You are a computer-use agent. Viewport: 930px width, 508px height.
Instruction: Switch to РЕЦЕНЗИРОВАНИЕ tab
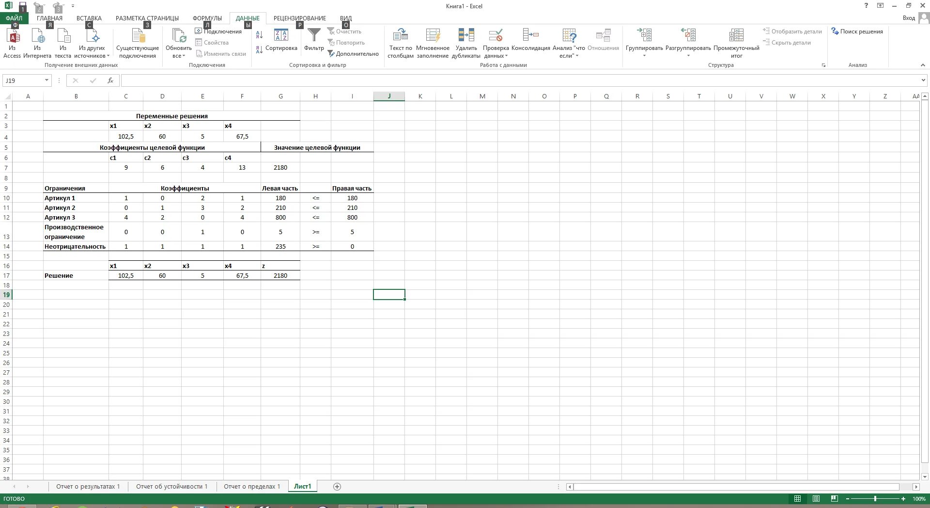299,18
